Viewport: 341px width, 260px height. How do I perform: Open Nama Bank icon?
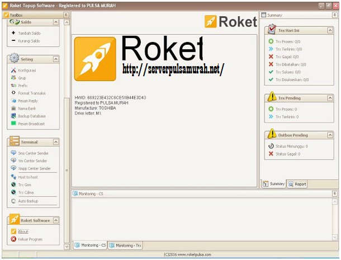13,108
